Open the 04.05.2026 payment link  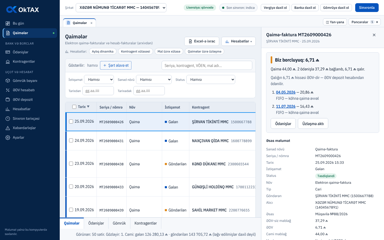coord(286,92)
